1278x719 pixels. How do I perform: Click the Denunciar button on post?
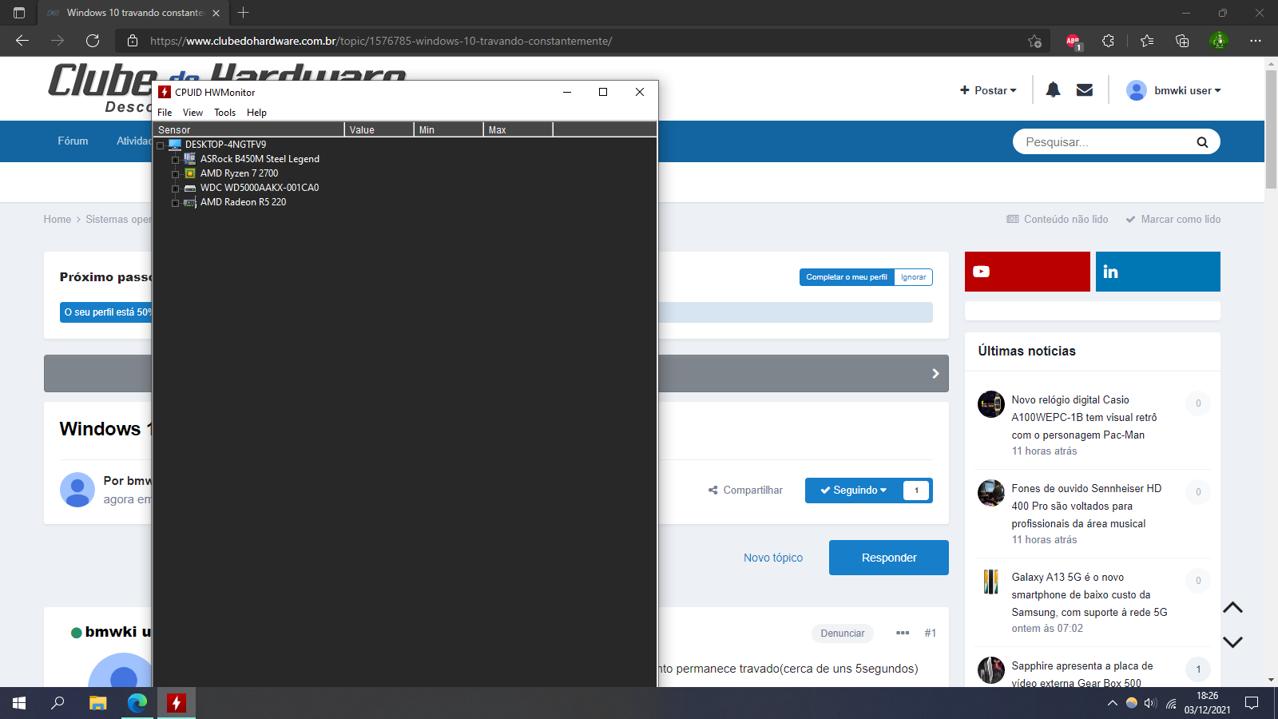click(x=843, y=634)
